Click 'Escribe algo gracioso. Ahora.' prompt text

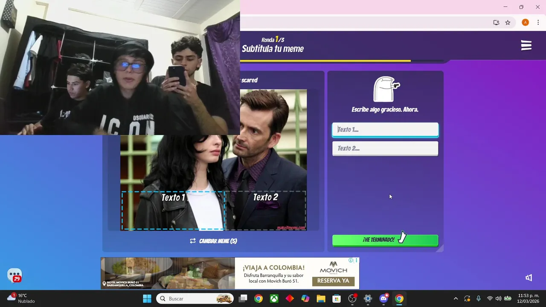pos(385,110)
